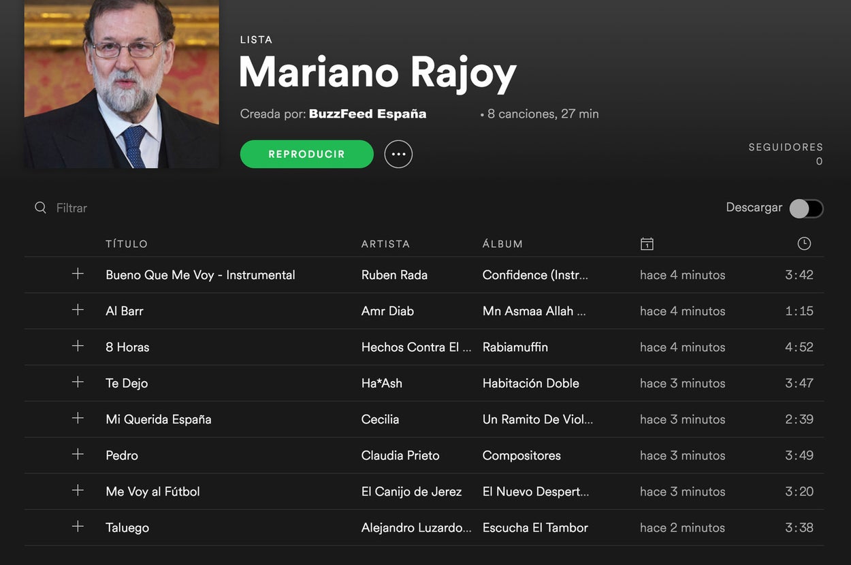Click plus icon next to Te Dejo

pos(78,382)
